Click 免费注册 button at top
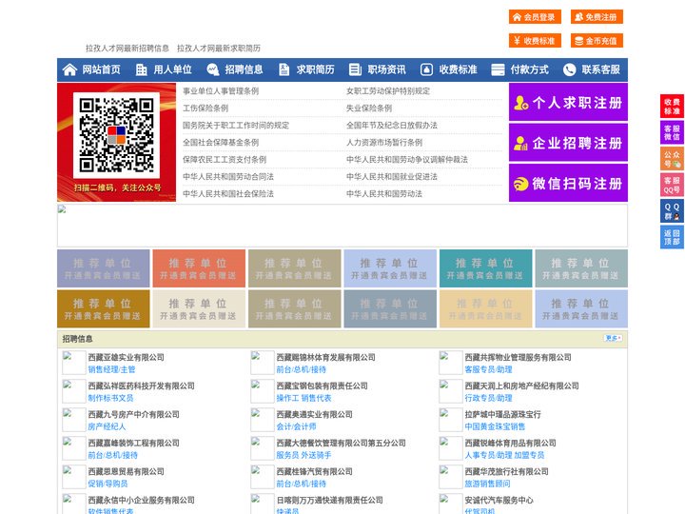This screenshot has width=685, height=514. [597, 17]
